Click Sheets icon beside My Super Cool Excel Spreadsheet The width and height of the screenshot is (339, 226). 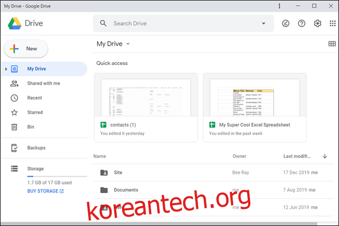pyautogui.click(x=212, y=125)
